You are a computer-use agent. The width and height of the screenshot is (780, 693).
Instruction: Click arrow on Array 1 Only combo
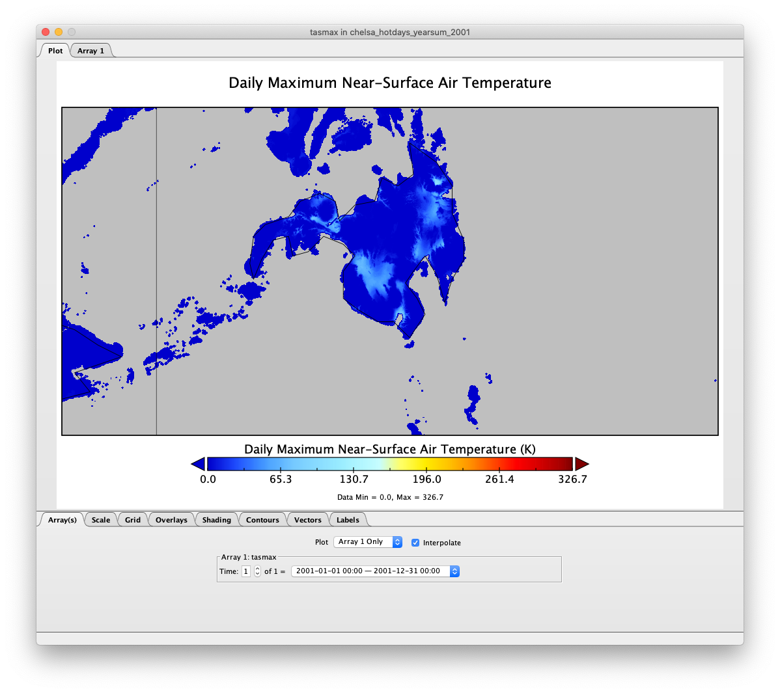(x=397, y=542)
